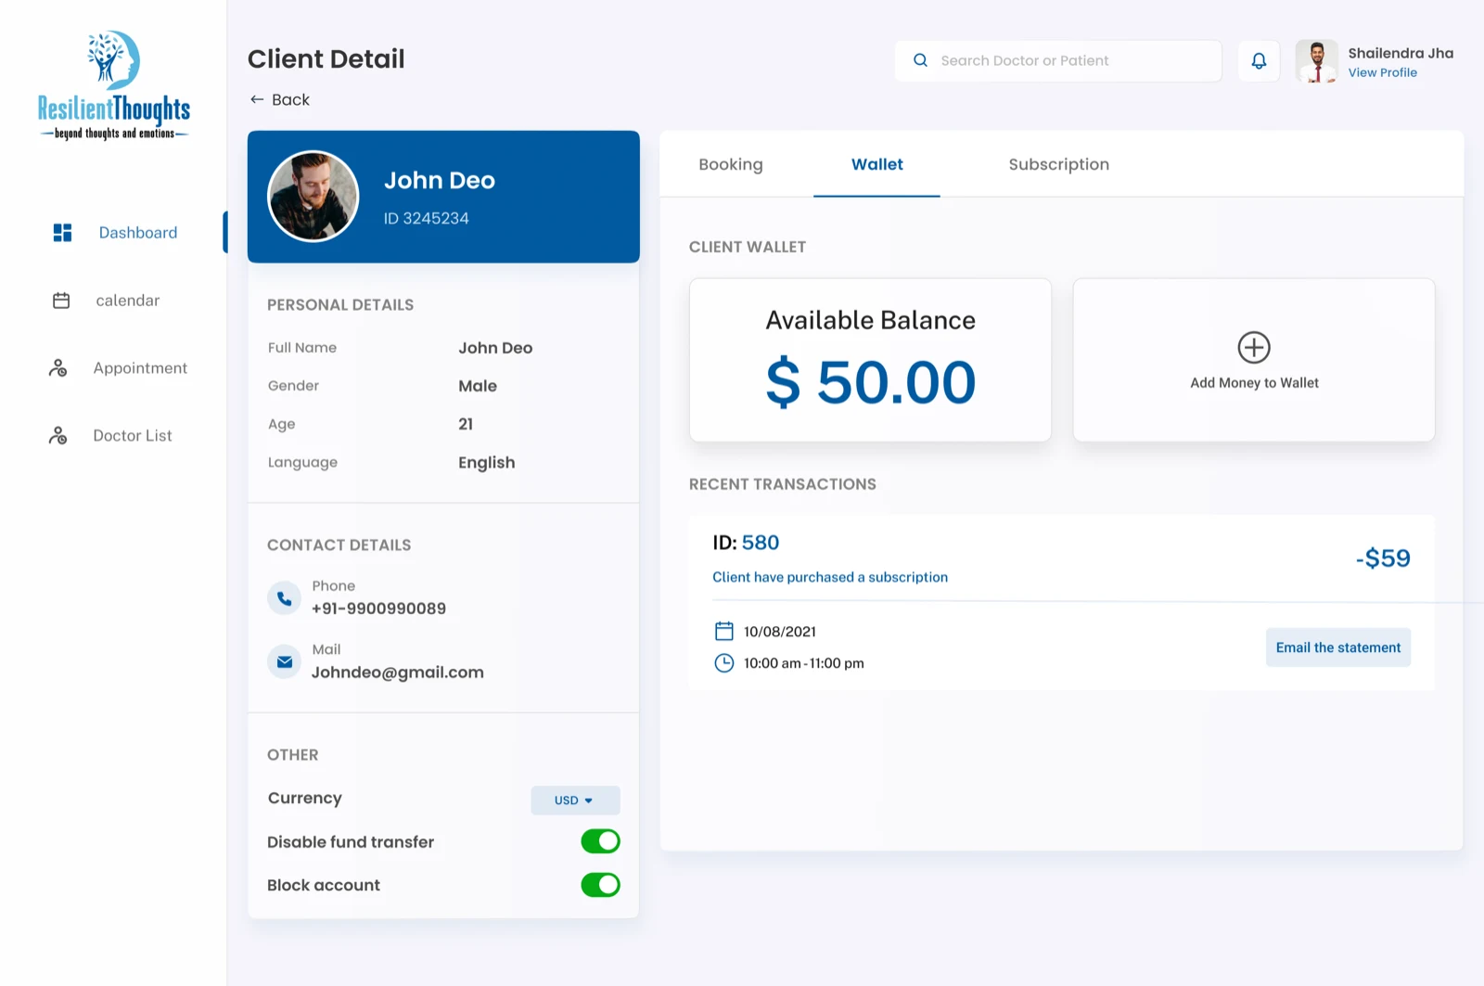
Task: Click the Shailendra Jha user name
Action: pyautogui.click(x=1401, y=53)
